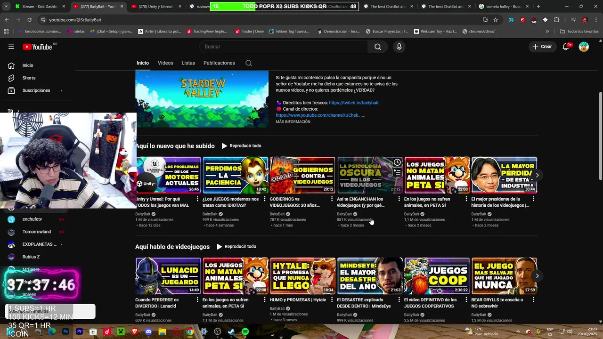
Task: Open OBS Studio from the taskbar
Action: pyautogui.click(x=218, y=331)
